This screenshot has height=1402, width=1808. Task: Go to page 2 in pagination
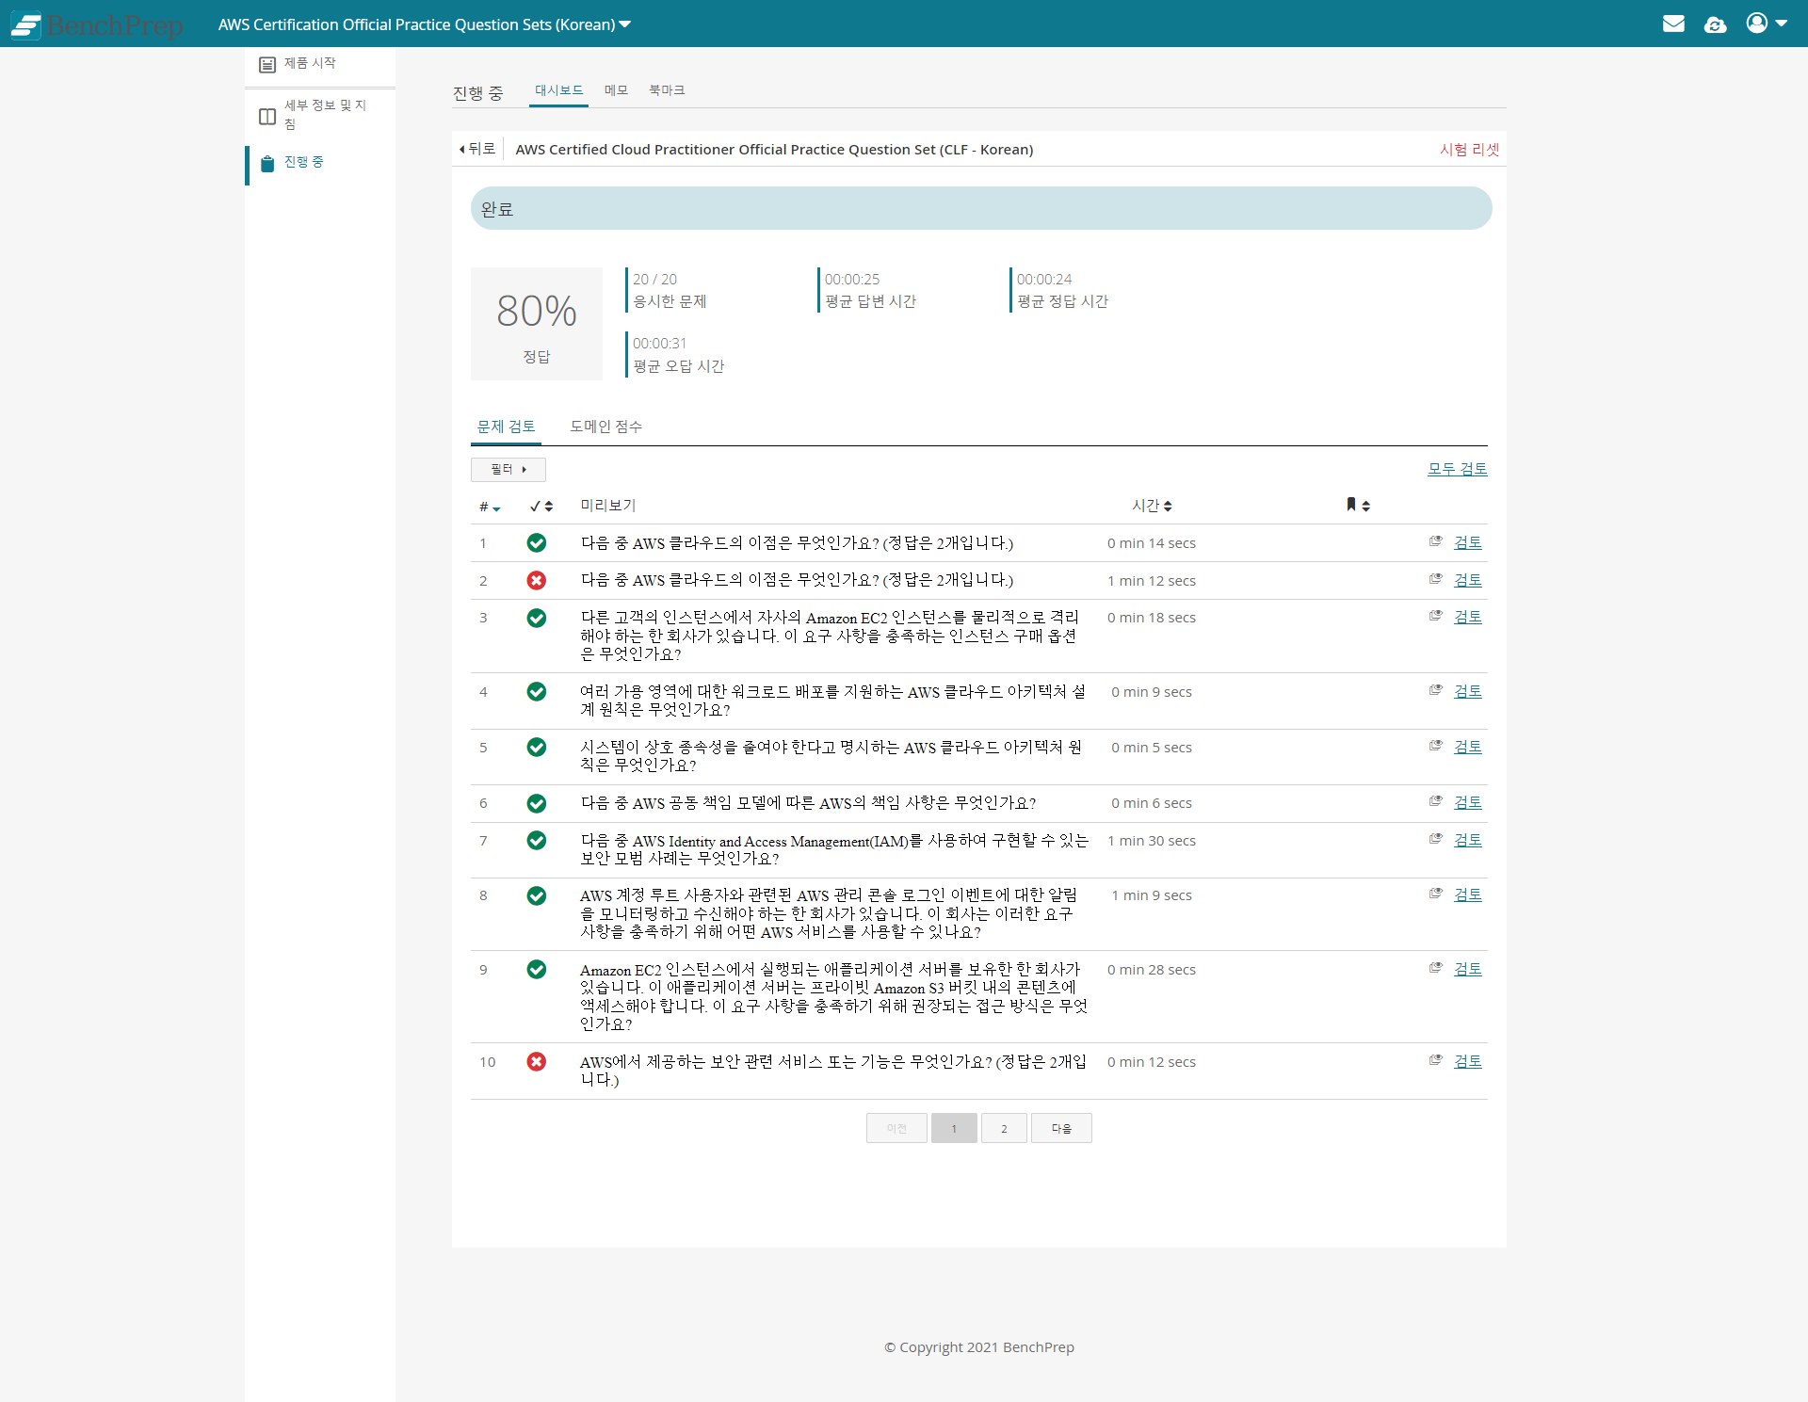1004,1128
